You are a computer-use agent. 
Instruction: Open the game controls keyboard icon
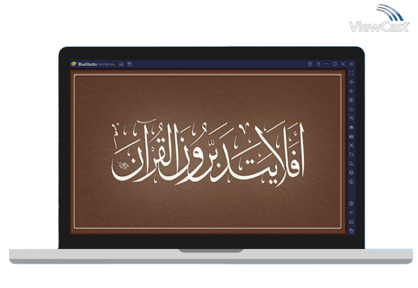pos(351,109)
